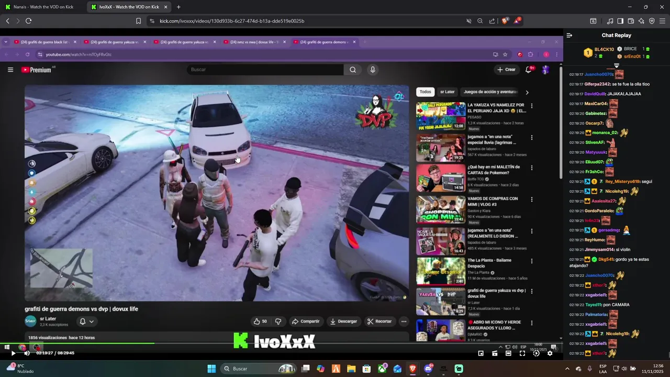Bookmark this page with the bookmark icon
670x377 pixels.
[x=138, y=21]
